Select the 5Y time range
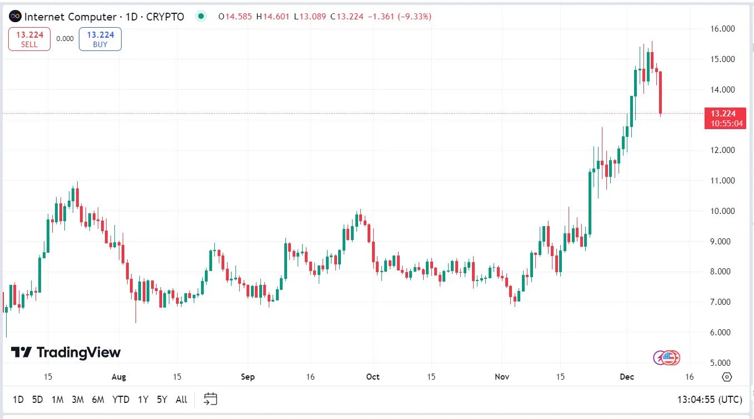 (162, 400)
